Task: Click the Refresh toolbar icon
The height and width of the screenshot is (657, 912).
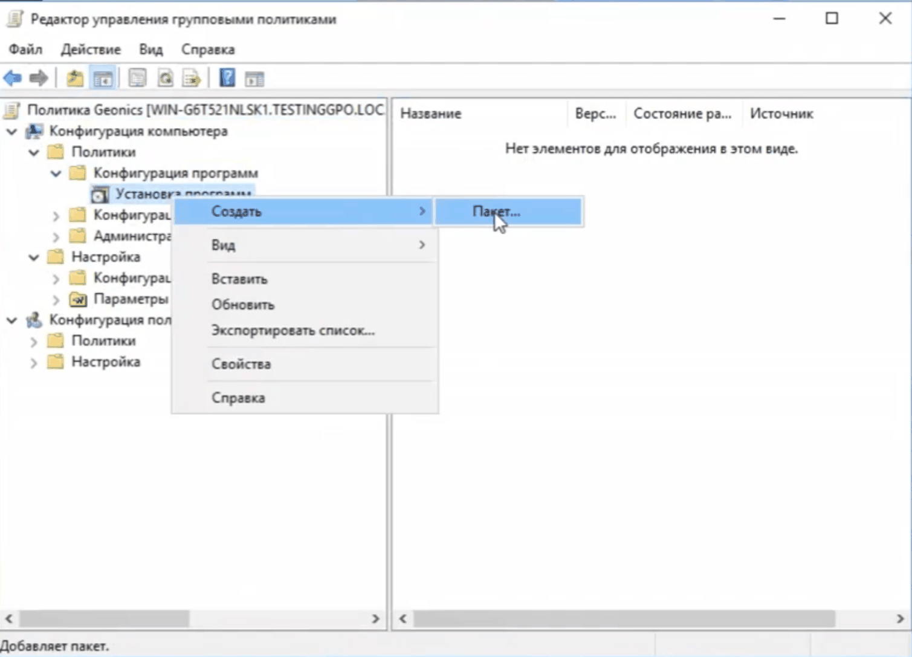Action: point(165,78)
